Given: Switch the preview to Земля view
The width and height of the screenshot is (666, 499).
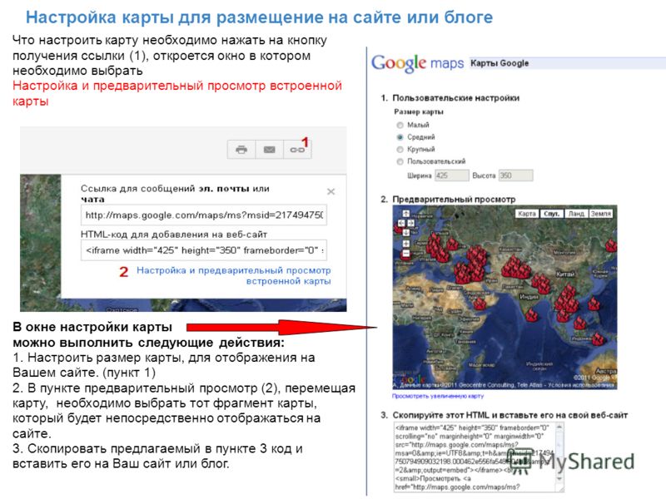Looking at the screenshot, I should pos(600,214).
